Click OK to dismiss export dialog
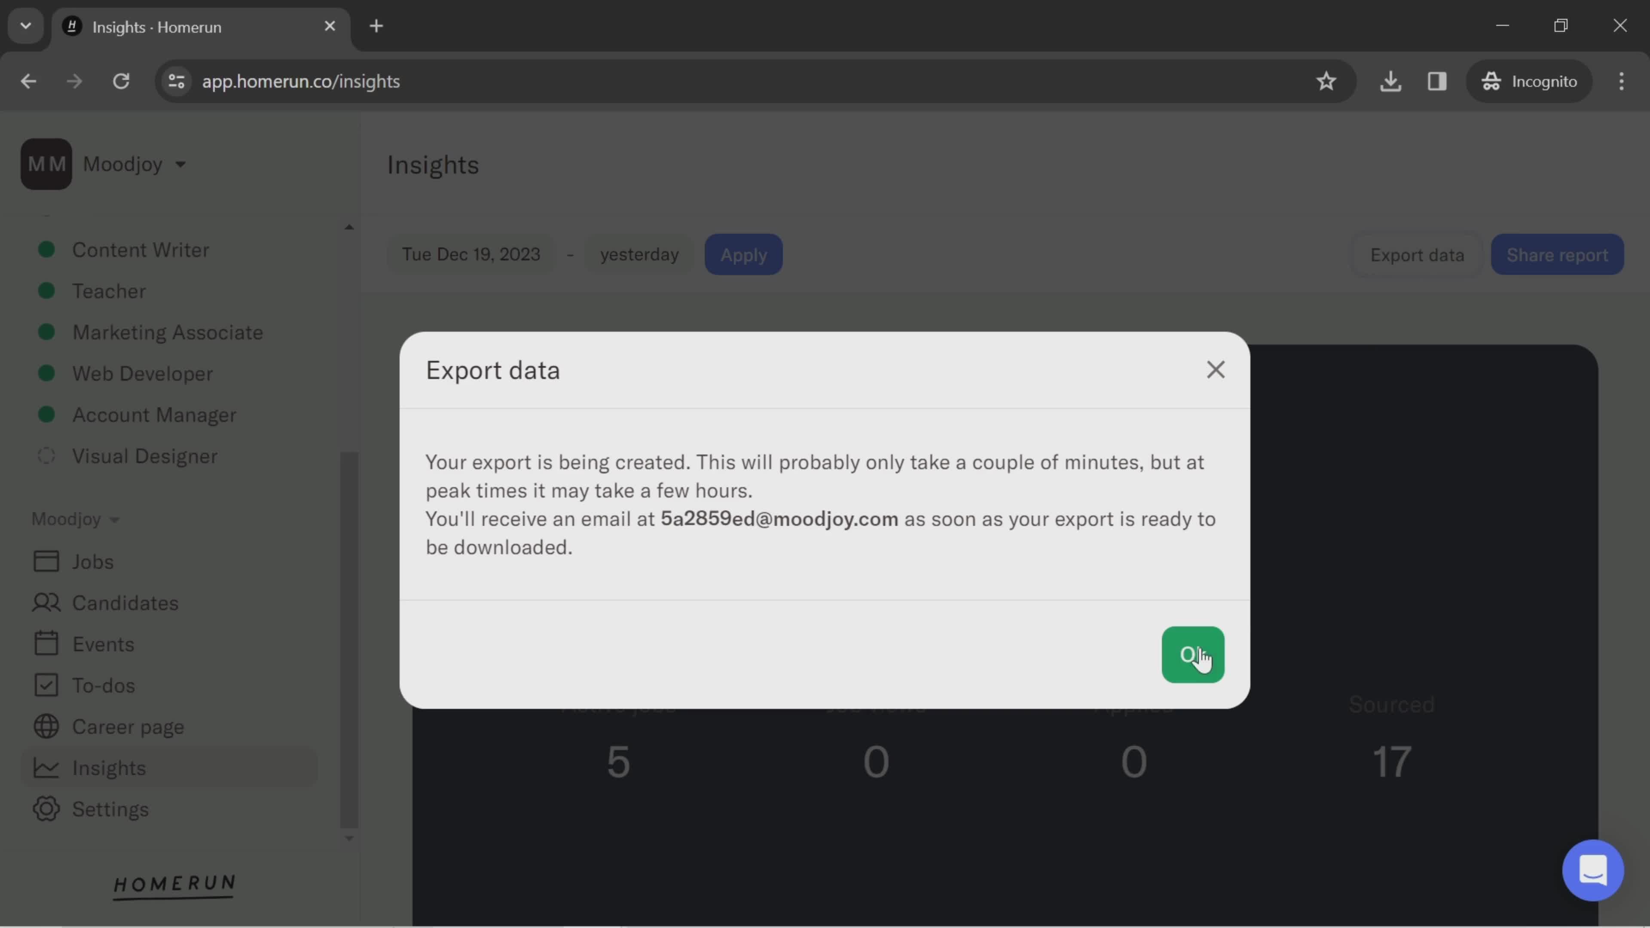This screenshot has width=1650, height=928. [1192, 655]
